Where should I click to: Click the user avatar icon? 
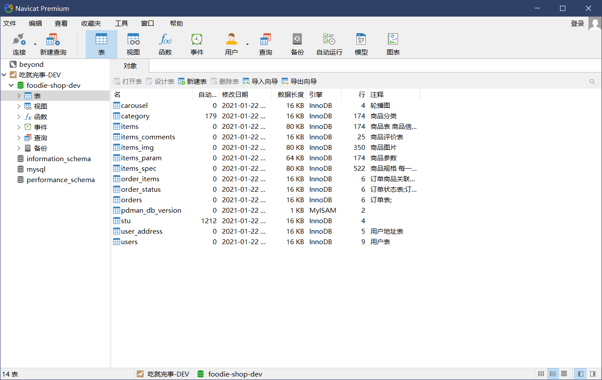[x=595, y=24]
